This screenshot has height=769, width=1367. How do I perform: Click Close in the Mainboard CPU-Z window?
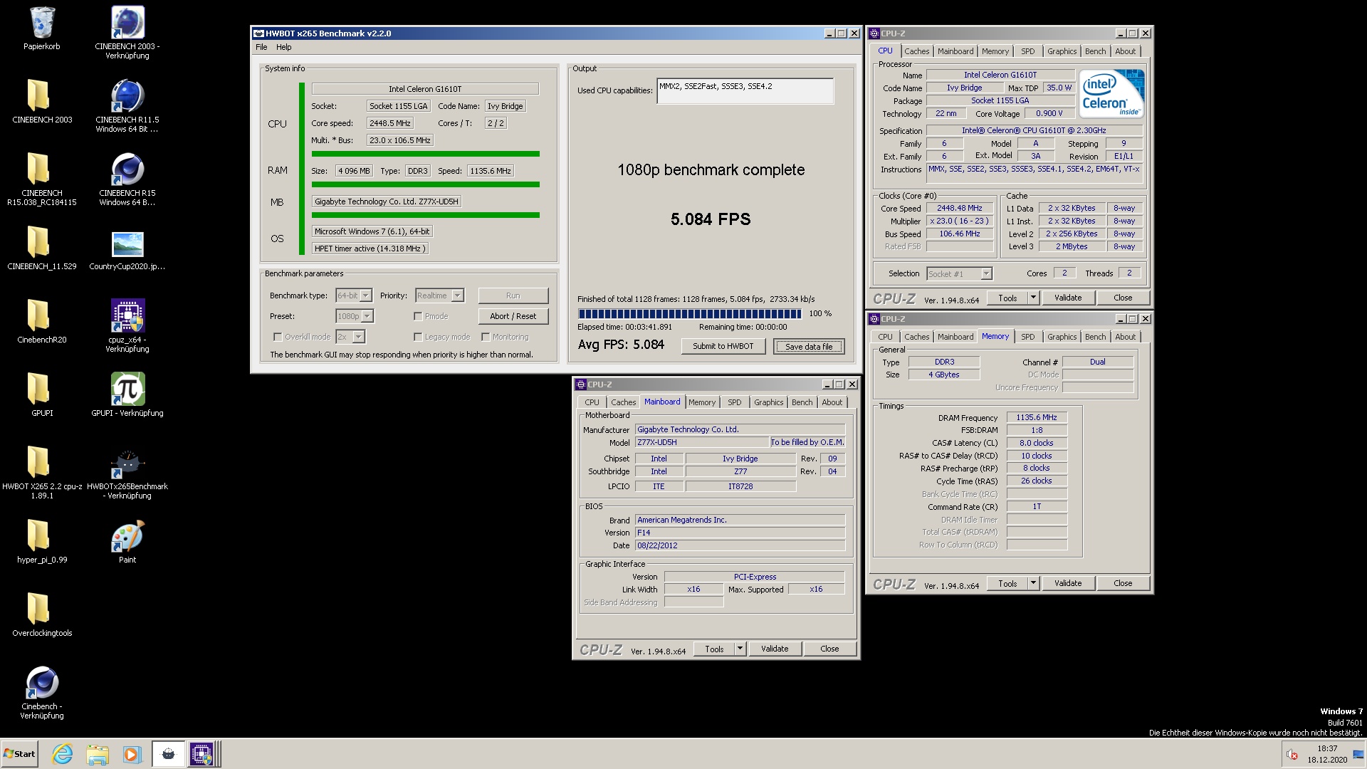click(829, 649)
